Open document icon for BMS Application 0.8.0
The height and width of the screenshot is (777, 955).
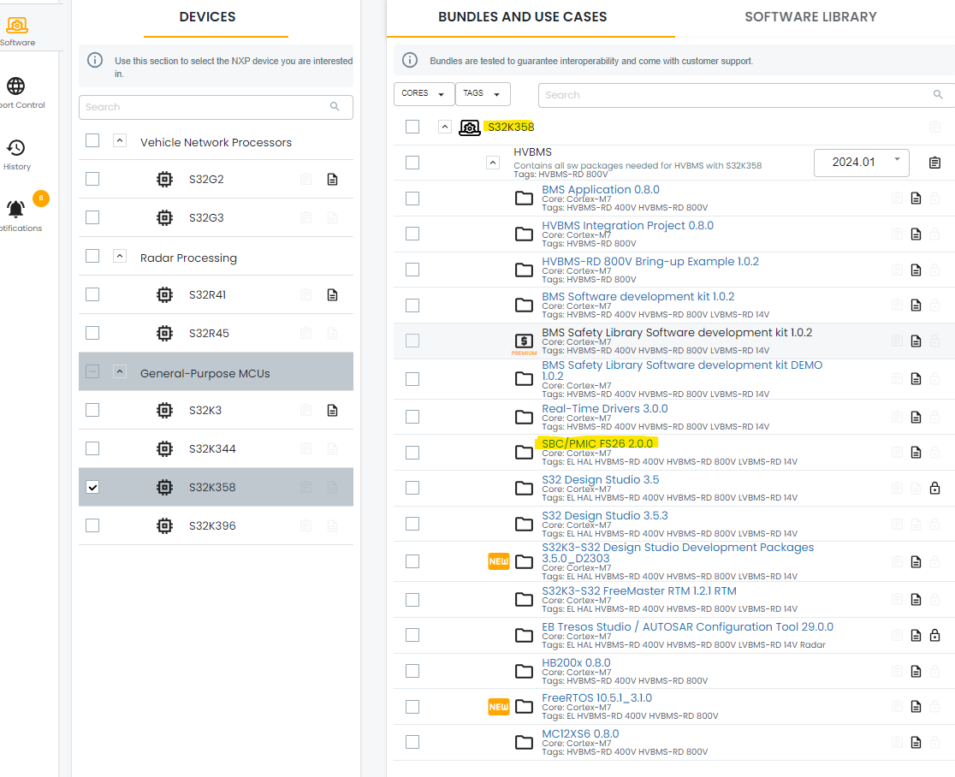click(x=916, y=199)
